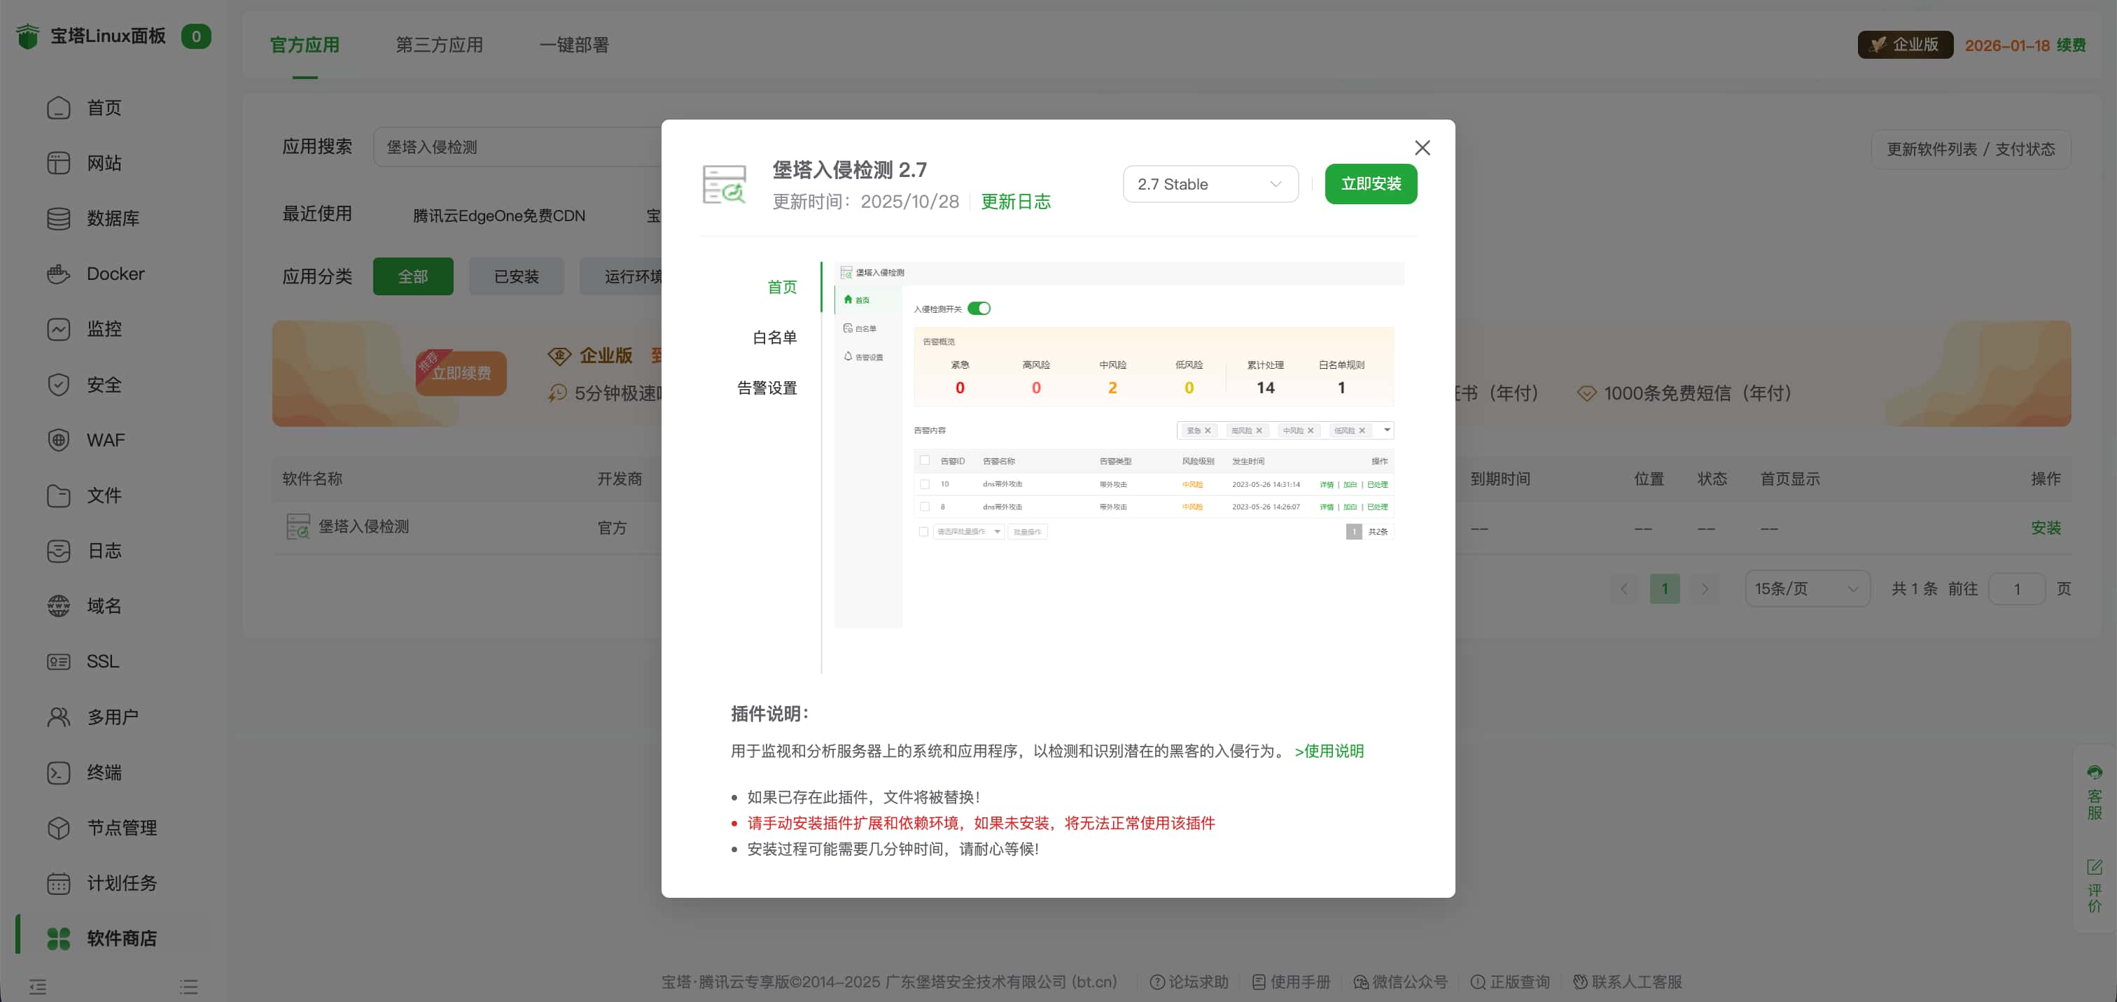This screenshot has width=2117, height=1002.
Task: Switch to 第三方应用 tab
Action: click(x=439, y=45)
